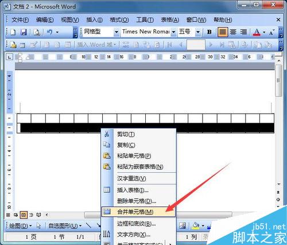The image size is (287, 245).
Task: Expand Mail Merge toolbar options chevron
Action: pyautogui.click(x=281, y=45)
